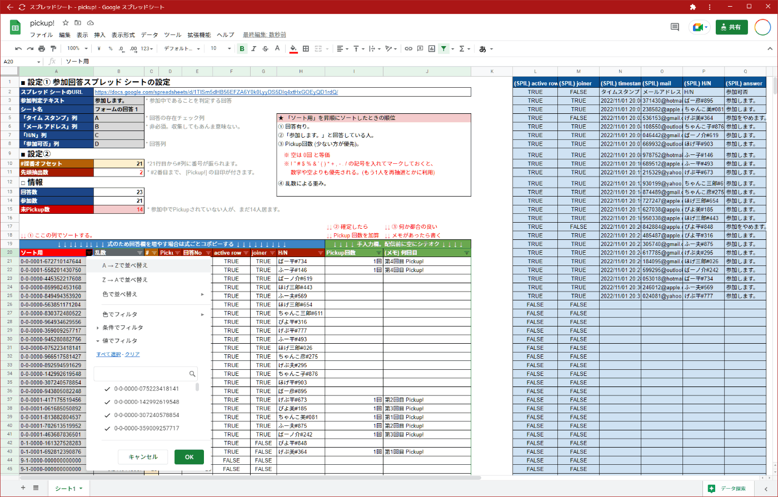Activate the paint format tool
The image size is (778, 497).
pos(53,49)
